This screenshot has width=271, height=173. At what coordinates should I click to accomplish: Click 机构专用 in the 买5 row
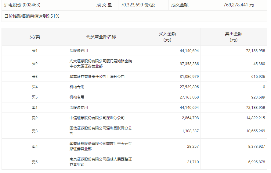77,97
